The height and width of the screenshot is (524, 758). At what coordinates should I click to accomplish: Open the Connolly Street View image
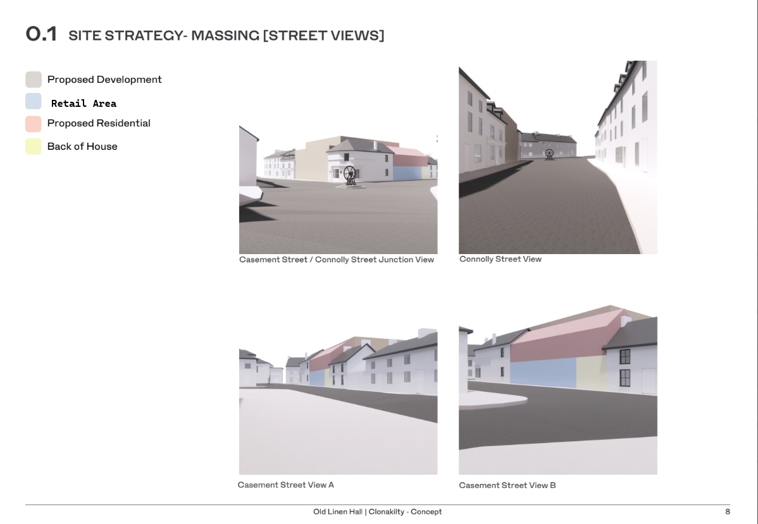[x=557, y=157]
